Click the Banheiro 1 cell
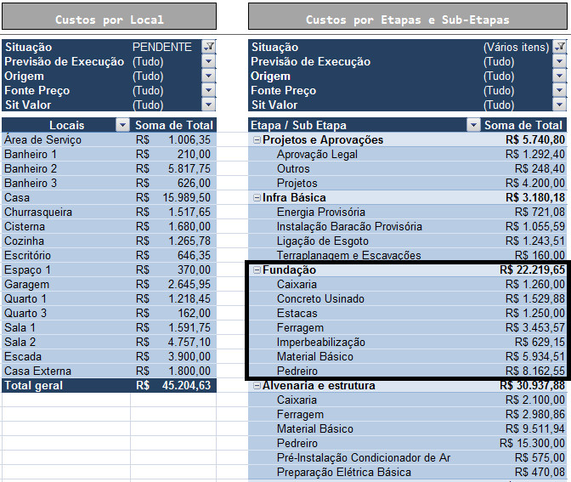This screenshot has width=571, height=482. click(66, 155)
